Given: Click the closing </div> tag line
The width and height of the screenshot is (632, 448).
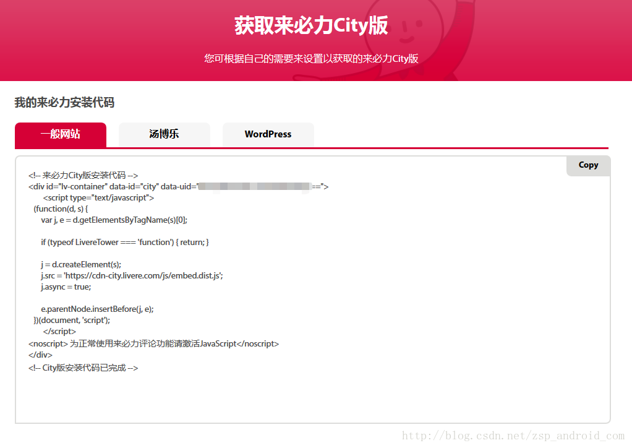Looking at the screenshot, I should point(40,355).
